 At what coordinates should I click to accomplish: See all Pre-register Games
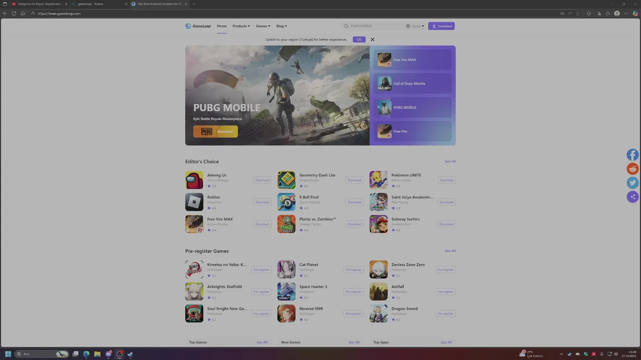450,251
